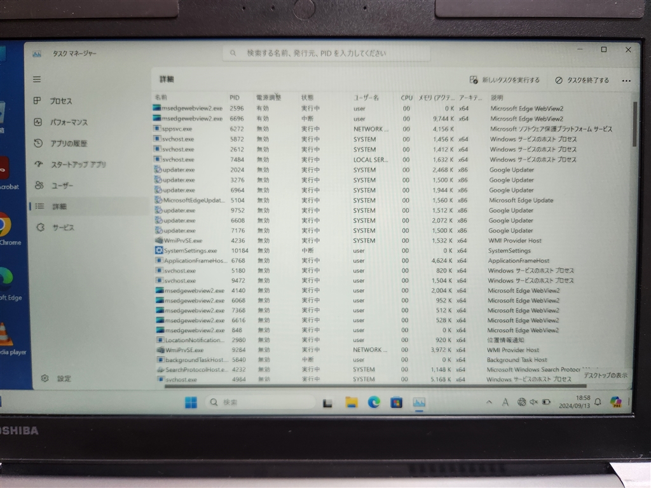The image size is (651, 488).
Task: Click the horizontal scrollbar below the details list
Action: 376,386
